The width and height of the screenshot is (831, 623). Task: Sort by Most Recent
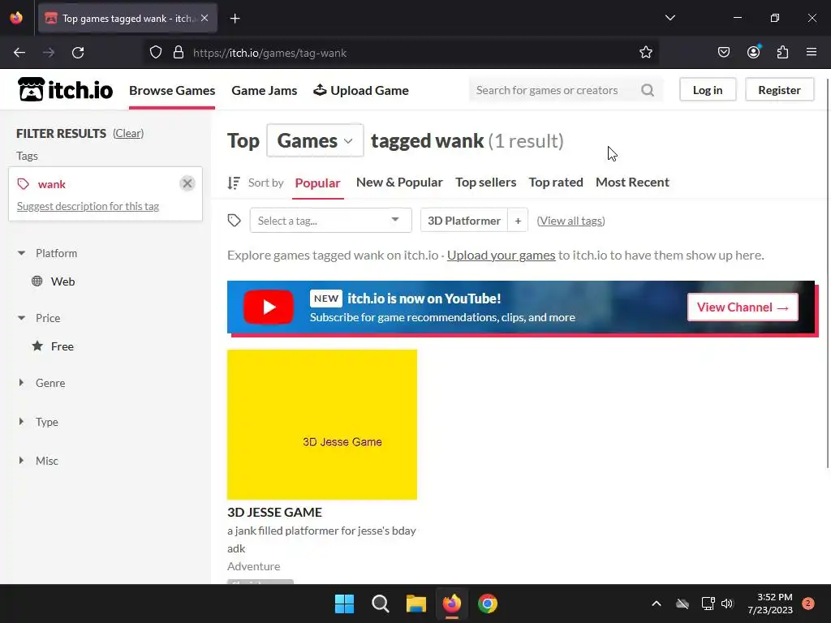coord(632,183)
